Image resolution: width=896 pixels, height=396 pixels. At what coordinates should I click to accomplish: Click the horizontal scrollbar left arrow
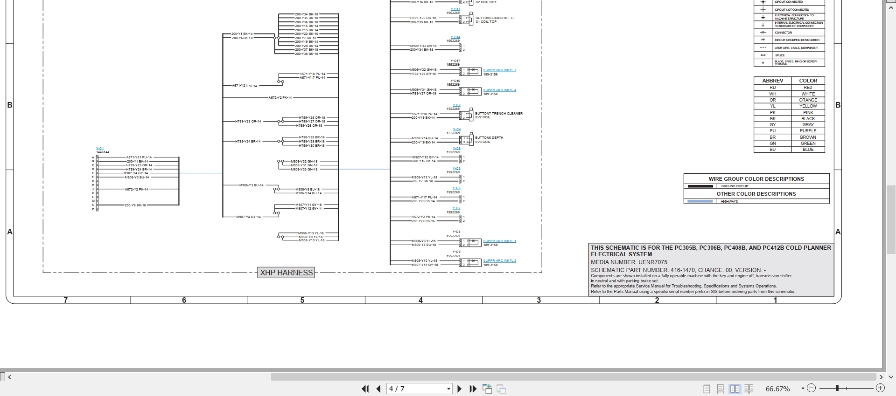[10, 377]
